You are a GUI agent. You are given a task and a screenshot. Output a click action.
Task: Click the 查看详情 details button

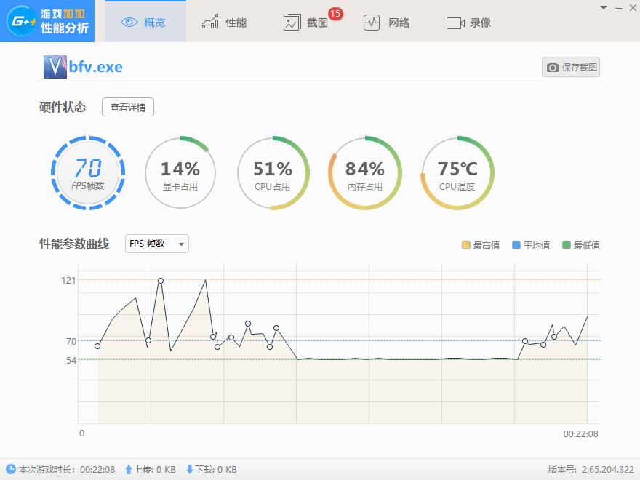127,107
